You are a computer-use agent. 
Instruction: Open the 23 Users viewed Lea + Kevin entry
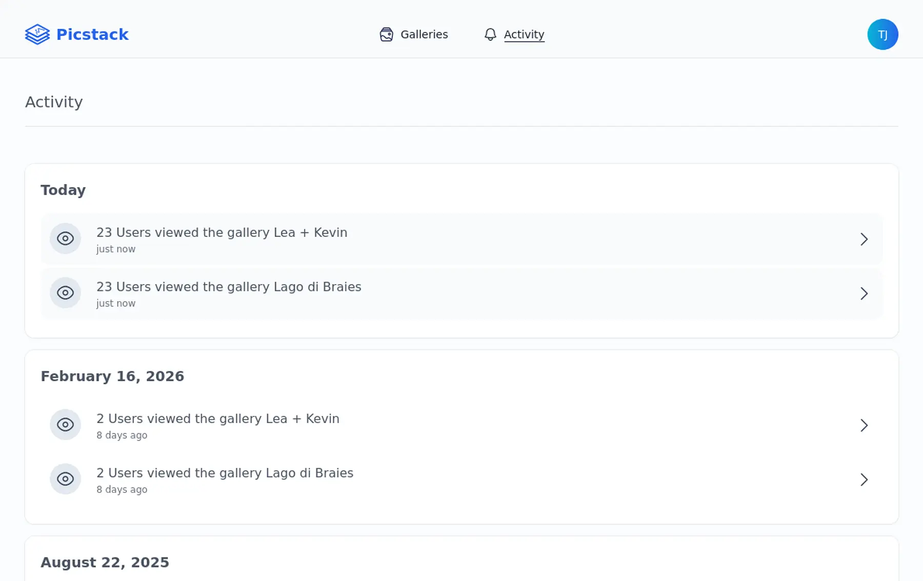[222, 232]
